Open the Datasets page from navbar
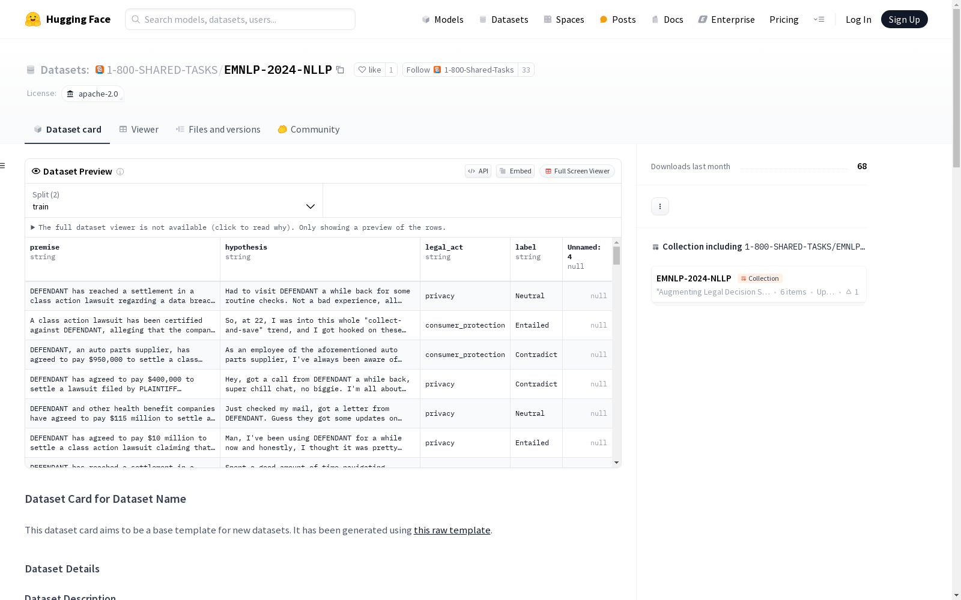Viewport: 961px width, 600px height. tap(503, 19)
